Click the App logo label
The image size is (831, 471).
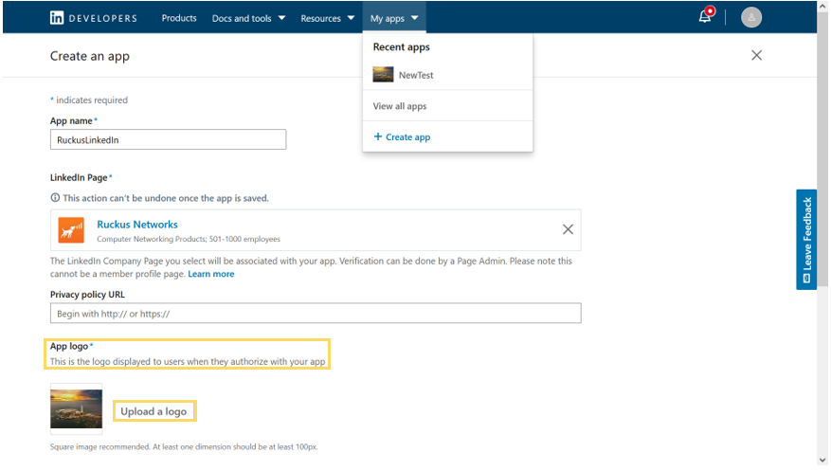69,347
